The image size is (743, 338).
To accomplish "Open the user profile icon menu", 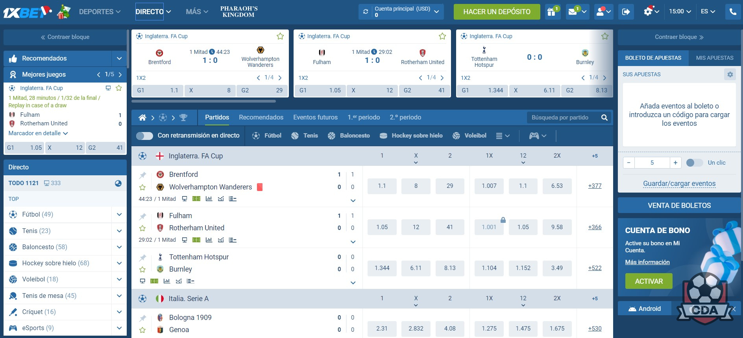I will pos(604,12).
